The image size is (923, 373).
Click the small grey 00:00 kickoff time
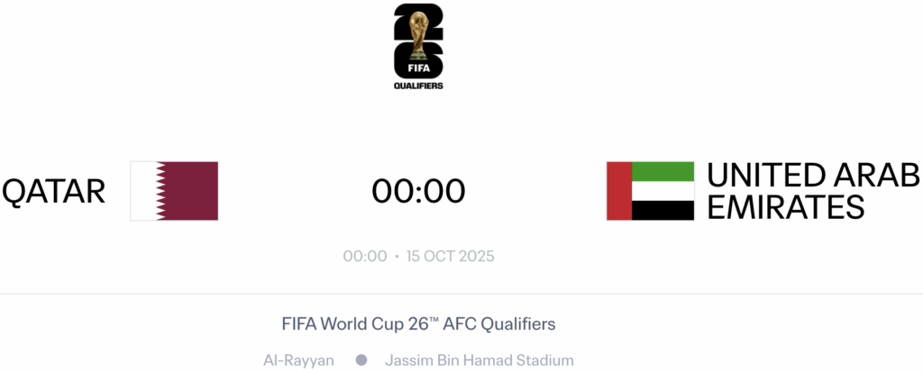[x=364, y=256]
